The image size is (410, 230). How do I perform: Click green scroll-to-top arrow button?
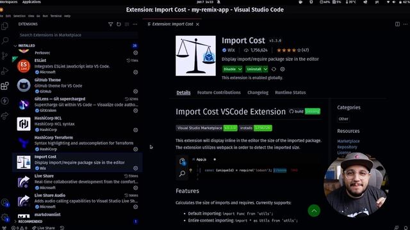click(x=314, y=211)
